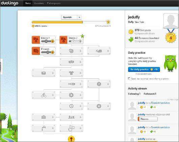Image resolution: width=179 pixels, height=142 pixels.
Task: Click the Do daily practice button
Action: click(x=144, y=69)
